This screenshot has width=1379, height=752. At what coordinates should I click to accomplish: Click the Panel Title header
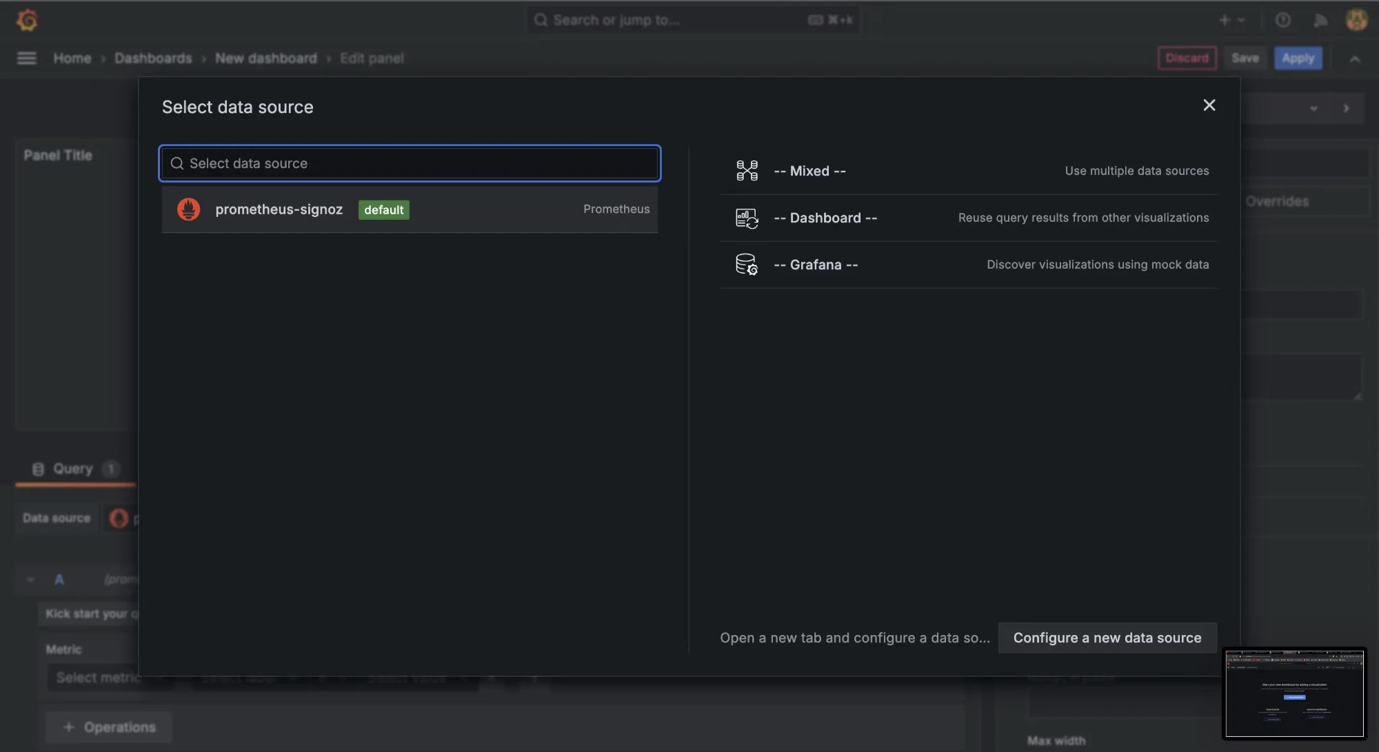click(x=58, y=156)
